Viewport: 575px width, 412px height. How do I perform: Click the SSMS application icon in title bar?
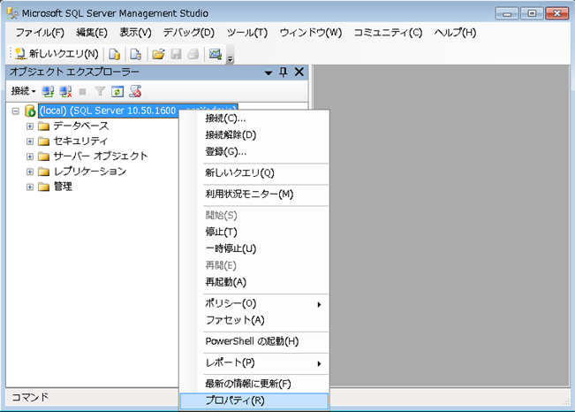13,13
